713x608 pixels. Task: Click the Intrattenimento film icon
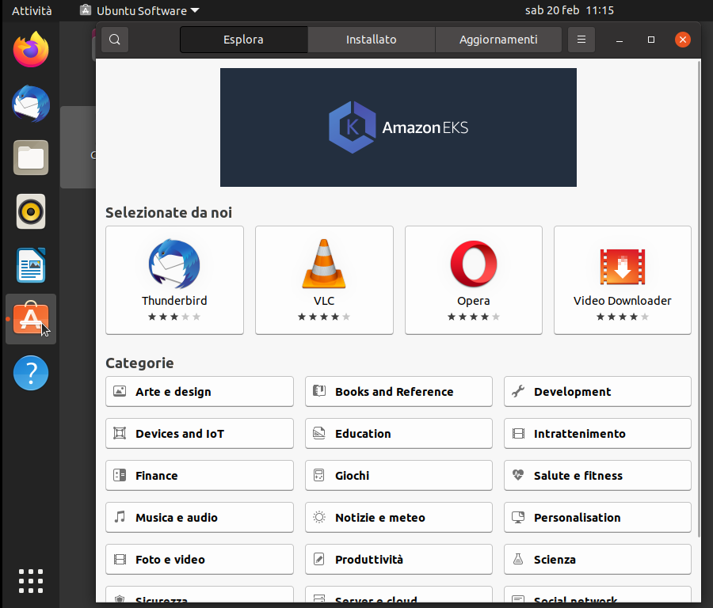pyautogui.click(x=518, y=433)
